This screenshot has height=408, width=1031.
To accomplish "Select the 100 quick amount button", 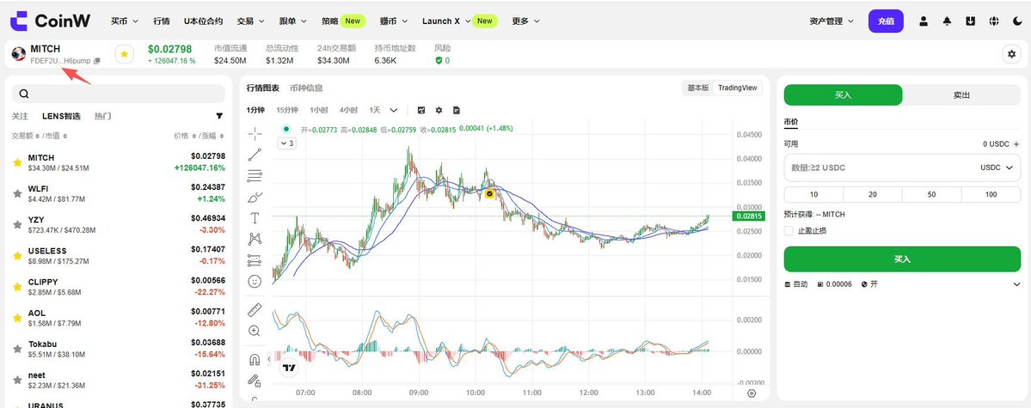I will pyautogui.click(x=991, y=194).
